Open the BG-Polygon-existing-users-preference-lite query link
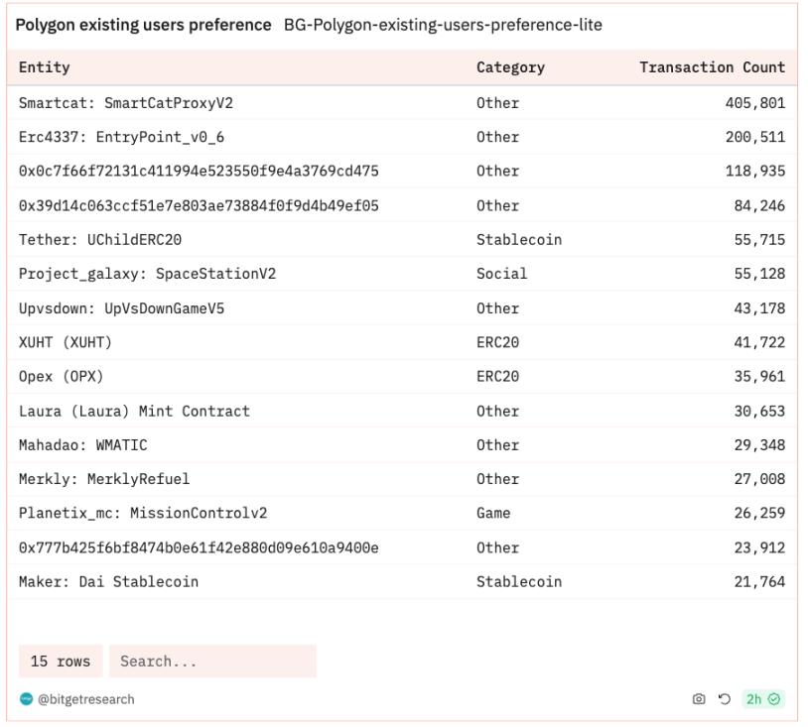Screen dimensions: 808x727 pos(443,25)
